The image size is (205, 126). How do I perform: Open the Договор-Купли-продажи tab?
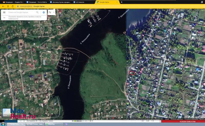click(x=61, y=2)
